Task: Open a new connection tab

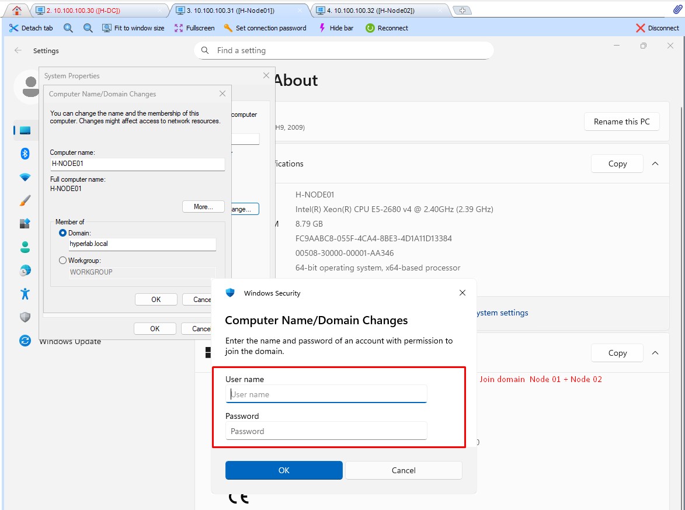Action: coord(462,11)
